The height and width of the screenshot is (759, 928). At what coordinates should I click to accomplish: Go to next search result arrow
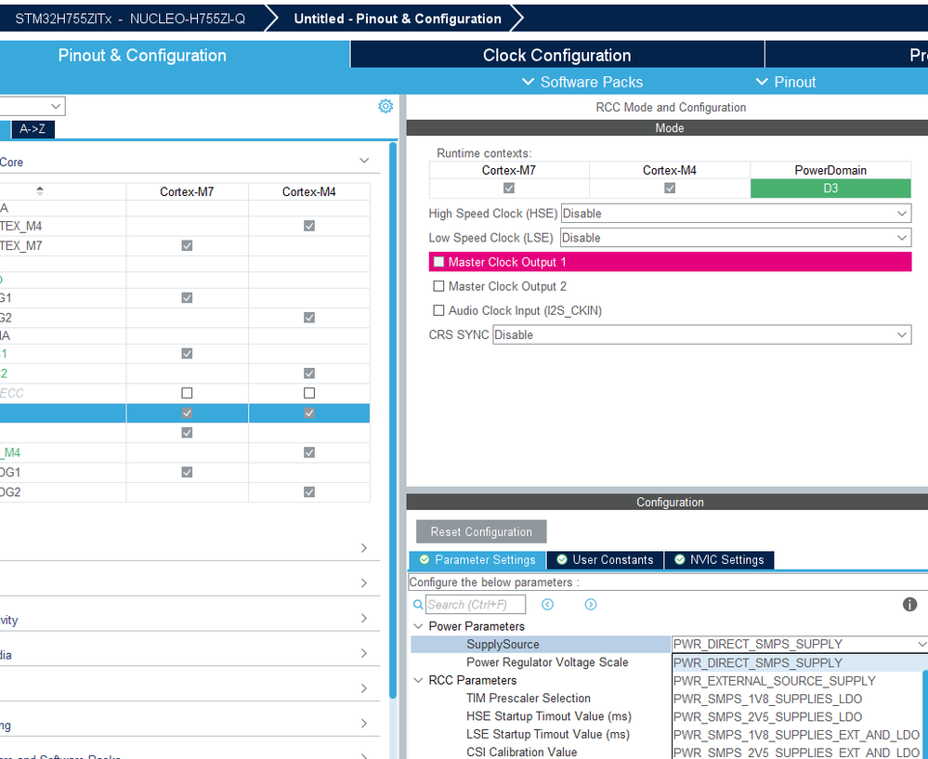point(591,605)
